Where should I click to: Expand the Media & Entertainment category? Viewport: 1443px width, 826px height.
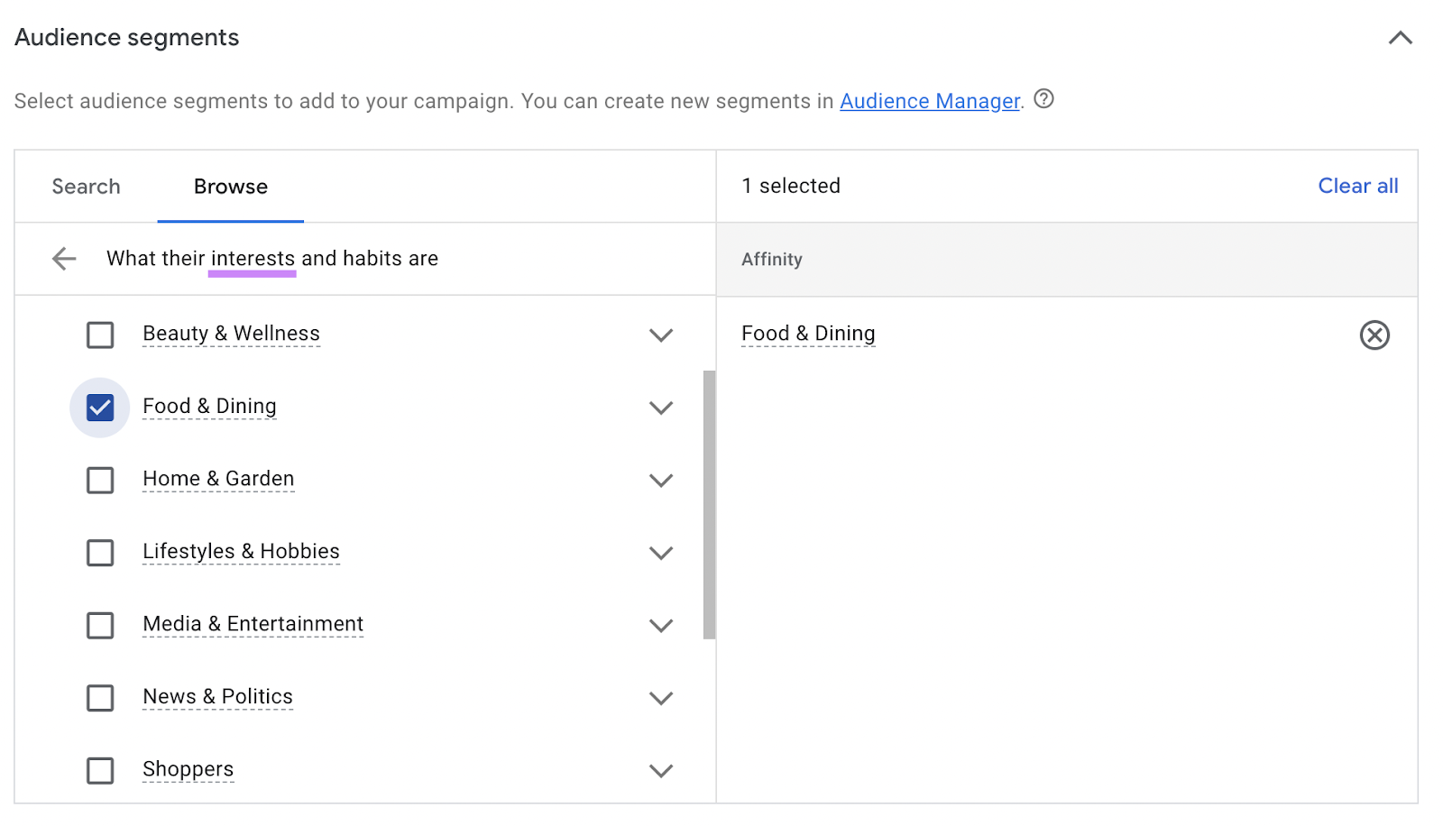click(661, 626)
